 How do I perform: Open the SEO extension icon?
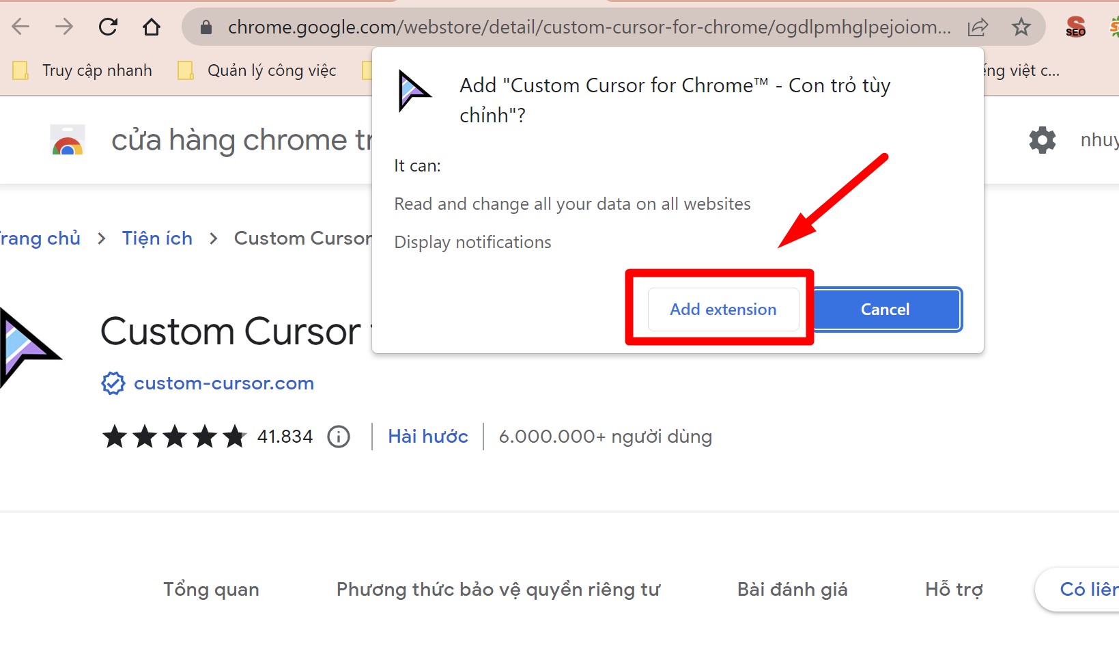click(x=1075, y=27)
